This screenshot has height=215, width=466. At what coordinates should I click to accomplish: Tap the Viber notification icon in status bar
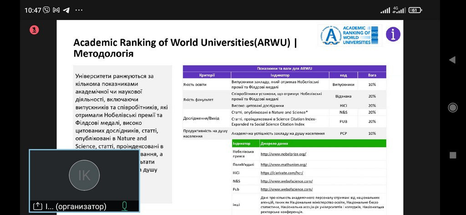click(x=46, y=10)
